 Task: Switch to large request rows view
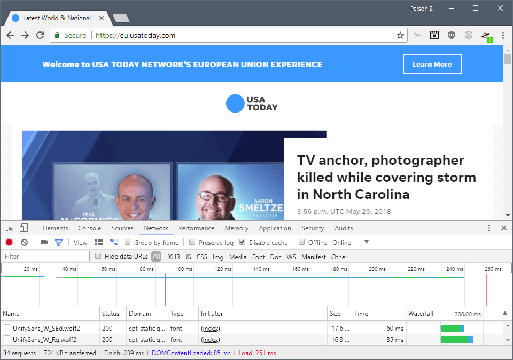point(98,242)
